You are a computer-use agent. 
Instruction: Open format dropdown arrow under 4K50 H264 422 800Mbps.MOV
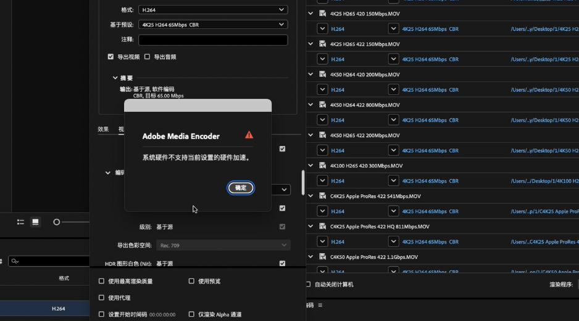pos(322,120)
